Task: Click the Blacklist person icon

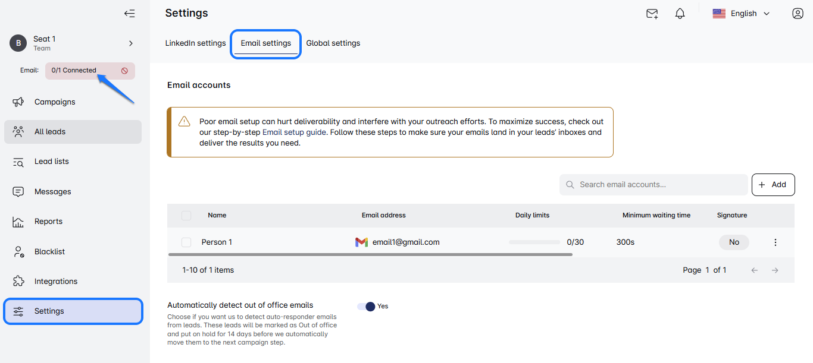Action: point(18,252)
